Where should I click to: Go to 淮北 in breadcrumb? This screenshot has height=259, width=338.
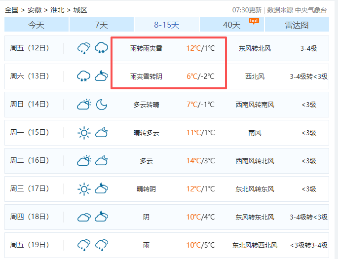point(57,10)
